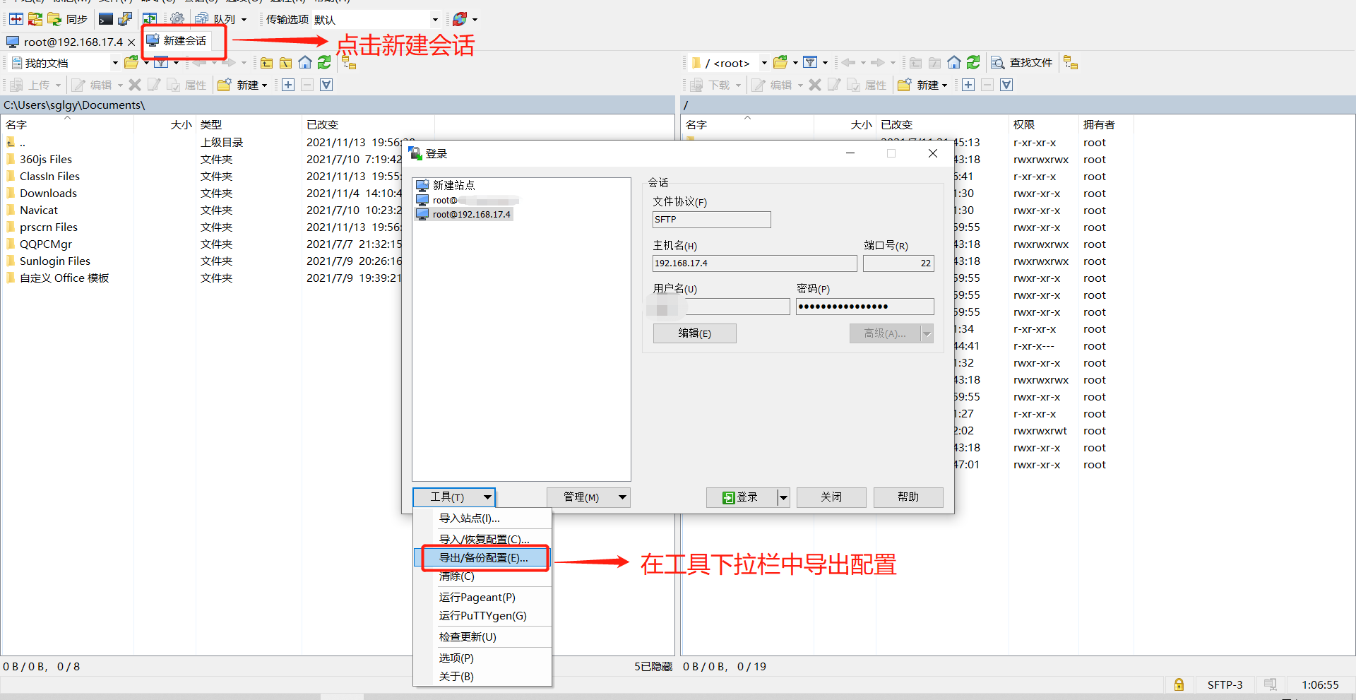Click the 编辑(E) button in login dialog
The width and height of the screenshot is (1356, 700).
click(694, 333)
